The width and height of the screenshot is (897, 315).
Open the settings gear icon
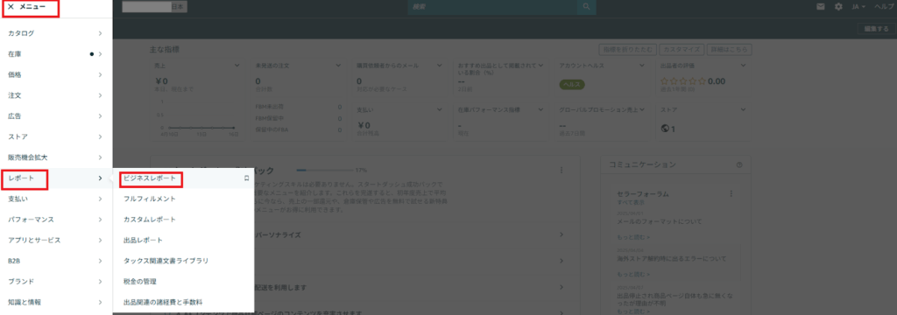tap(838, 7)
